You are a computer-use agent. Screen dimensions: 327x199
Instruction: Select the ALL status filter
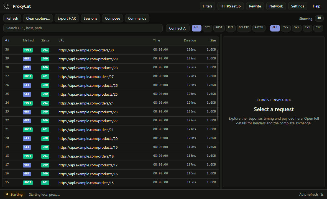pyautogui.click(x=275, y=28)
